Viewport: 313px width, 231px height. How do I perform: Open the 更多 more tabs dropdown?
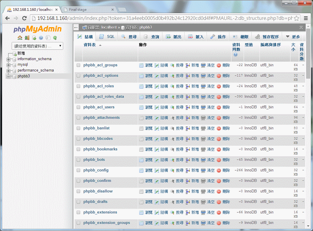[x=293, y=37]
